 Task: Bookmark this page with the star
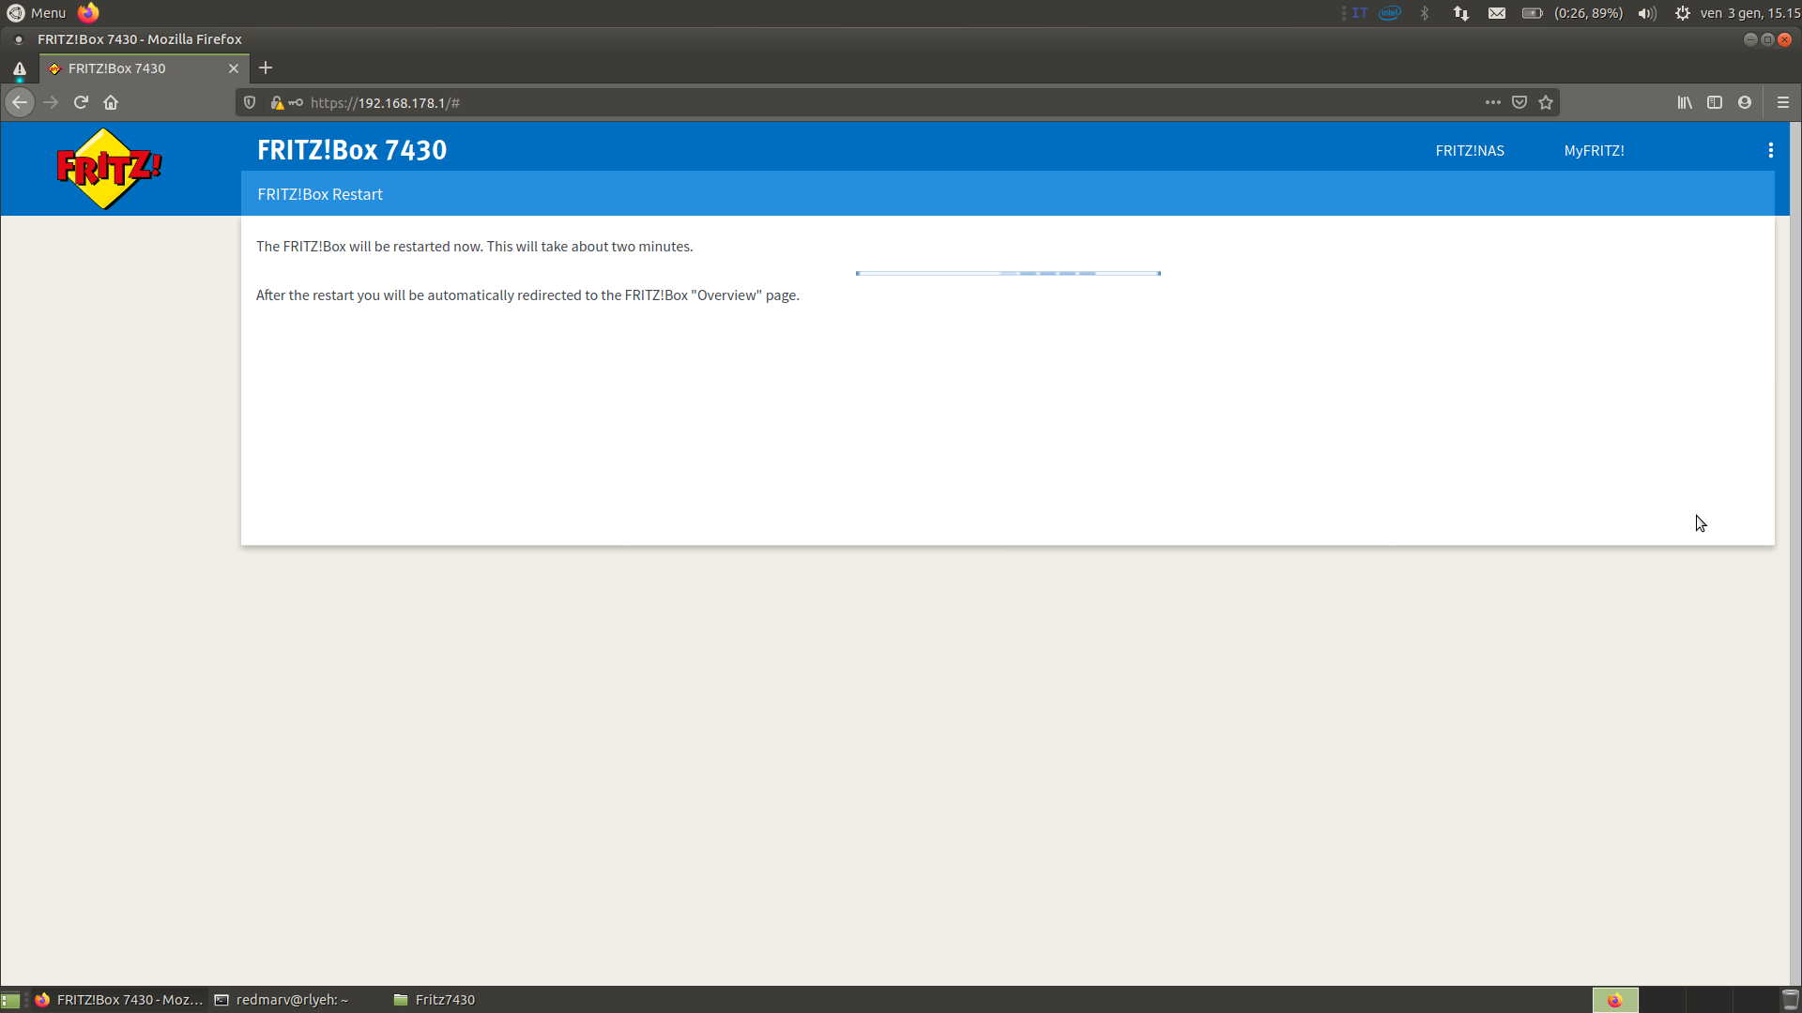(1546, 102)
